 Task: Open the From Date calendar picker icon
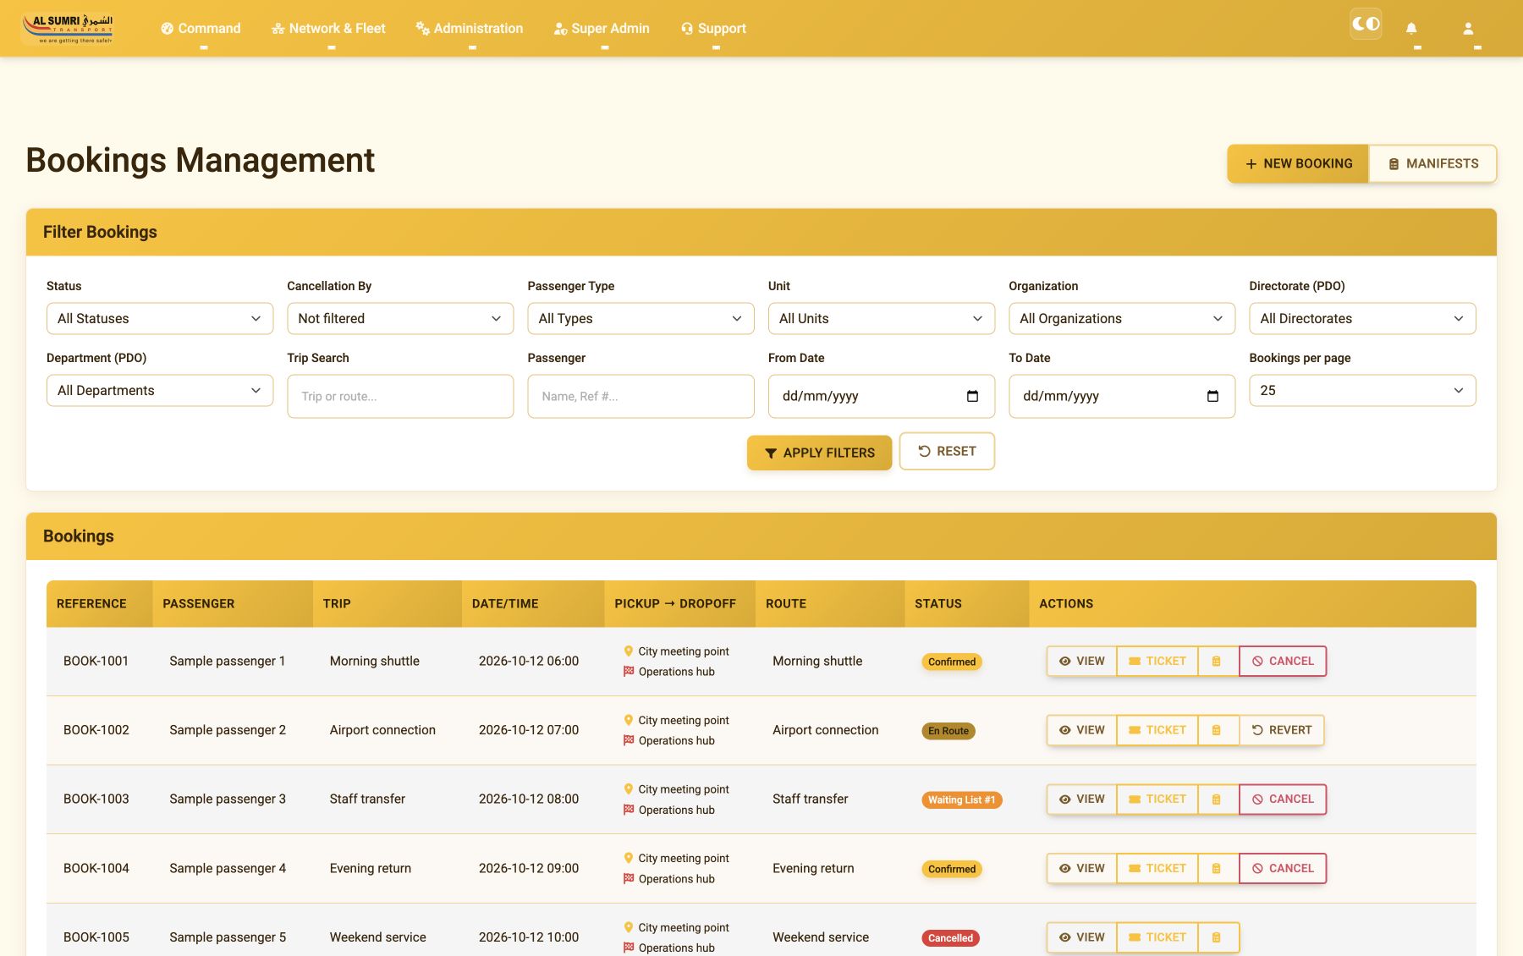coord(972,396)
